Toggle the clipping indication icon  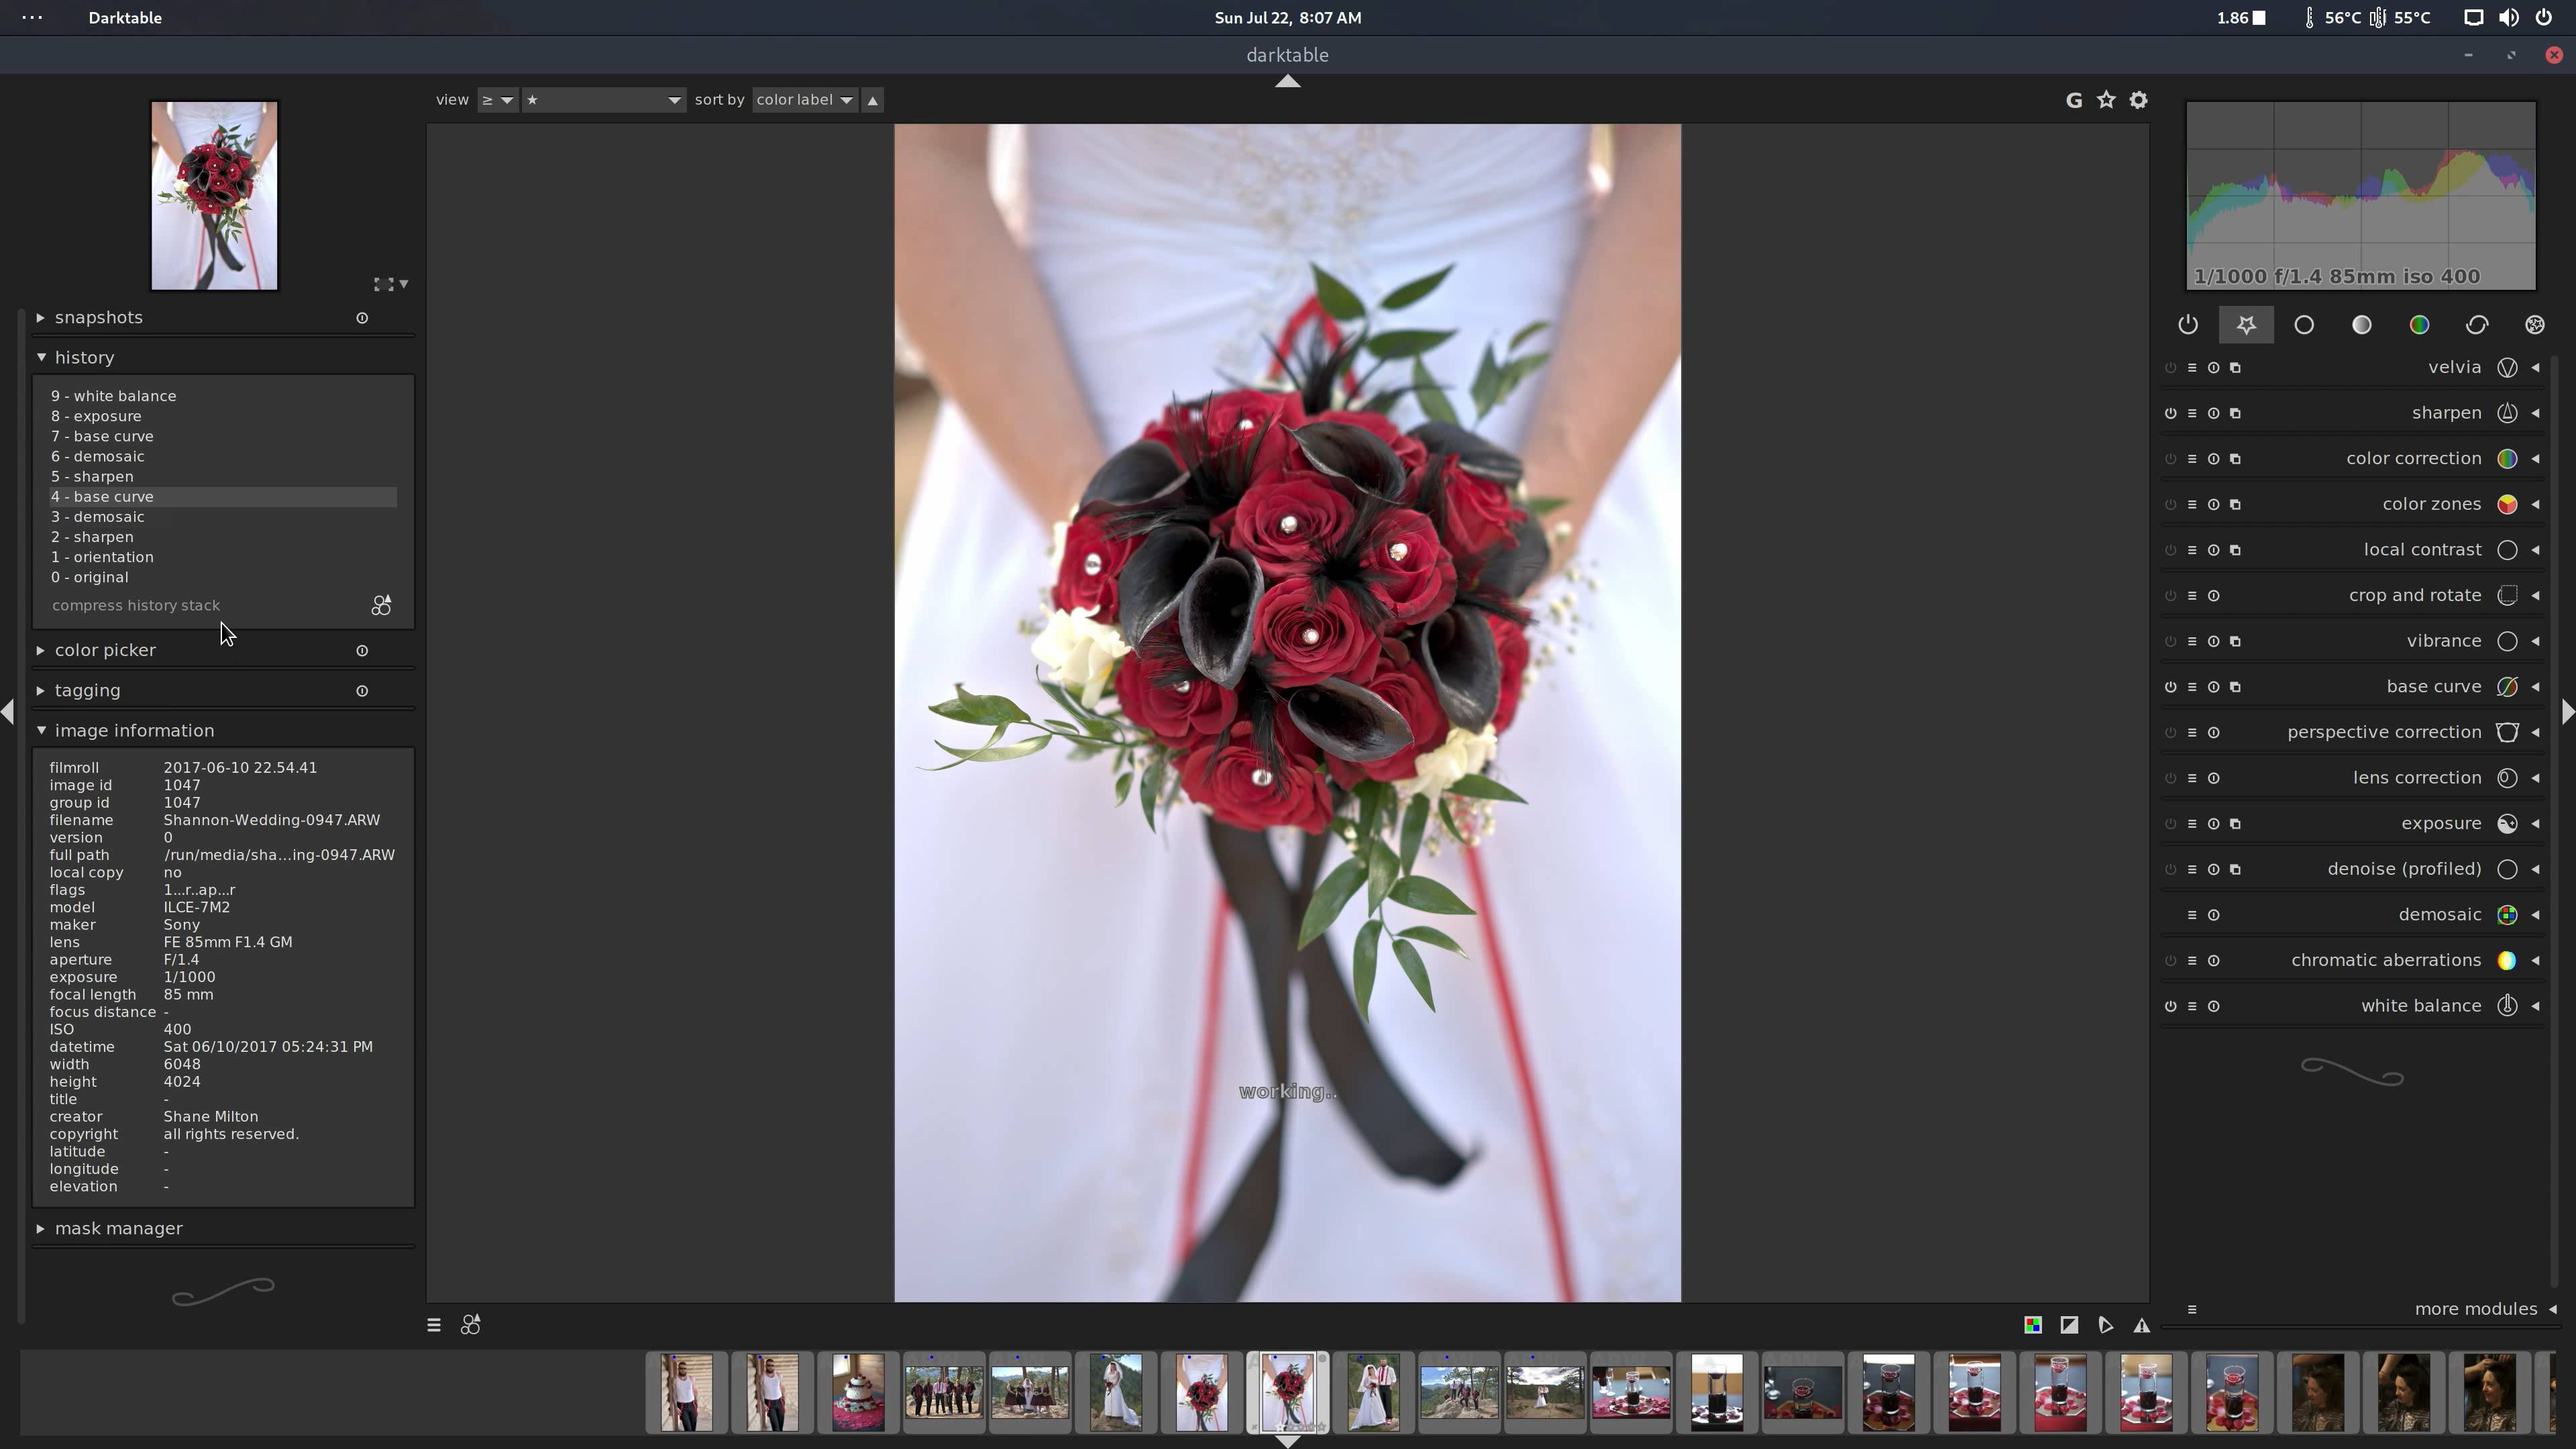coord(2069,1325)
